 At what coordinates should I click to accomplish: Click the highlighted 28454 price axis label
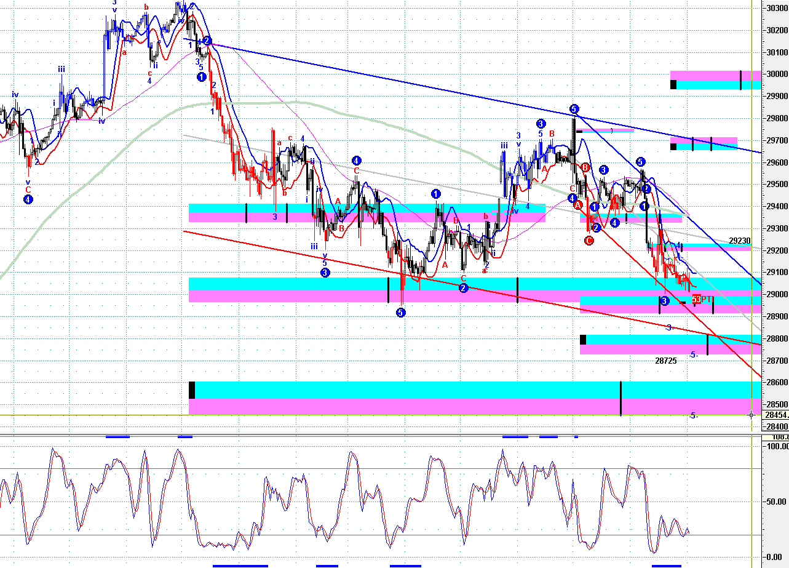(x=775, y=415)
